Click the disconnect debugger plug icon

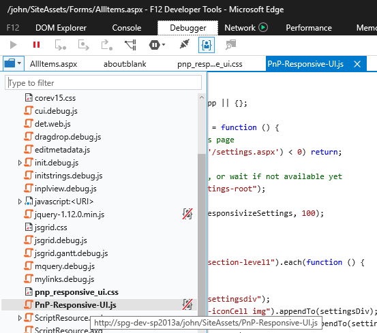(x=185, y=44)
